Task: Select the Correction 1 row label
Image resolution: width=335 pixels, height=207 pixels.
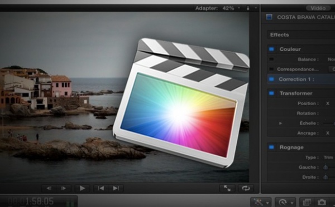Action: tap(296, 79)
